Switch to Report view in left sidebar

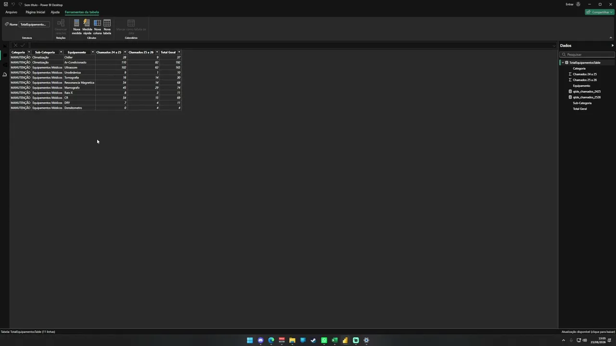[5, 46]
